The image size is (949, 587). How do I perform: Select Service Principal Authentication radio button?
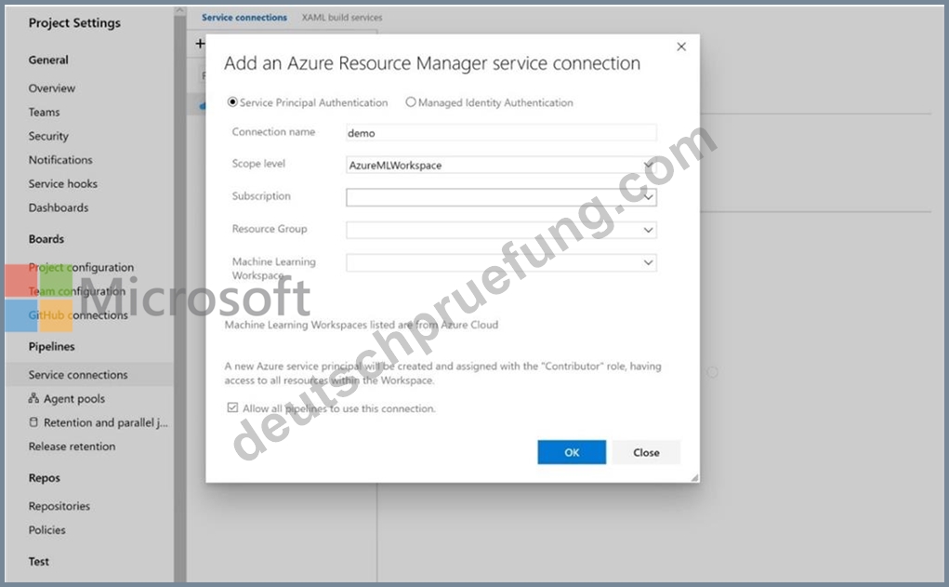[231, 102]
